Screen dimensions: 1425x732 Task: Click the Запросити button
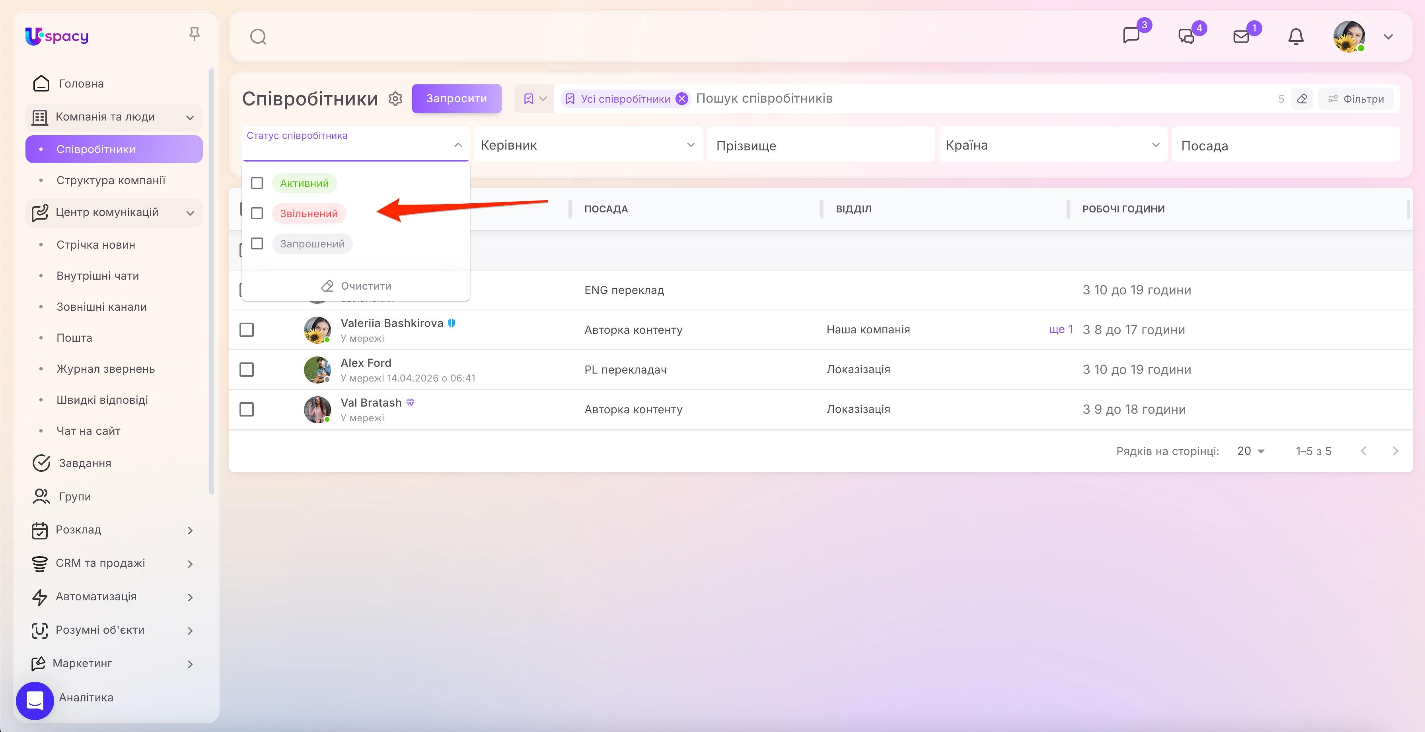[456, 99]
